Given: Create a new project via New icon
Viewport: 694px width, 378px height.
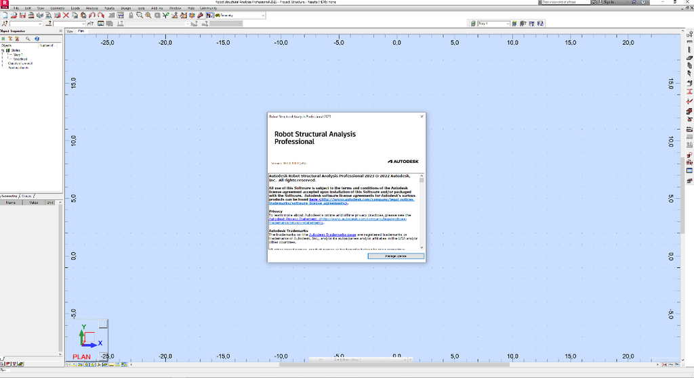Looking at the screenshot, I should (5, 16).
